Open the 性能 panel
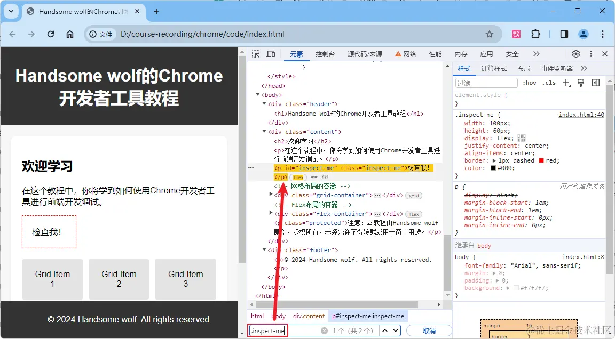This screenshot has width=615, height=339. point(436,54)
